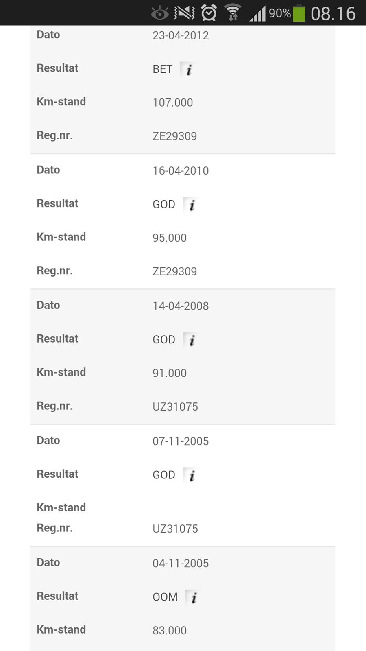Select the date 23-04-2012

tap(181, 35)
